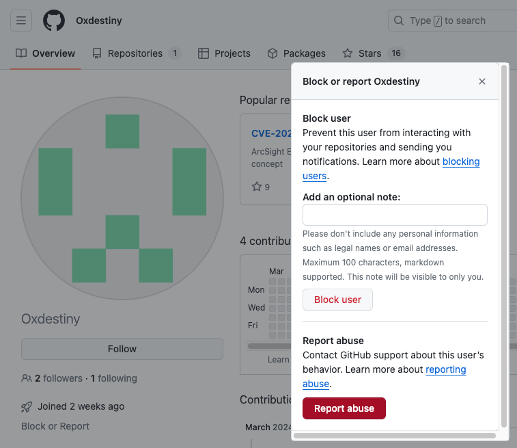Click the GitHub Octocat logo
Screen dimensions: 517x448
(x=54, y=21)
